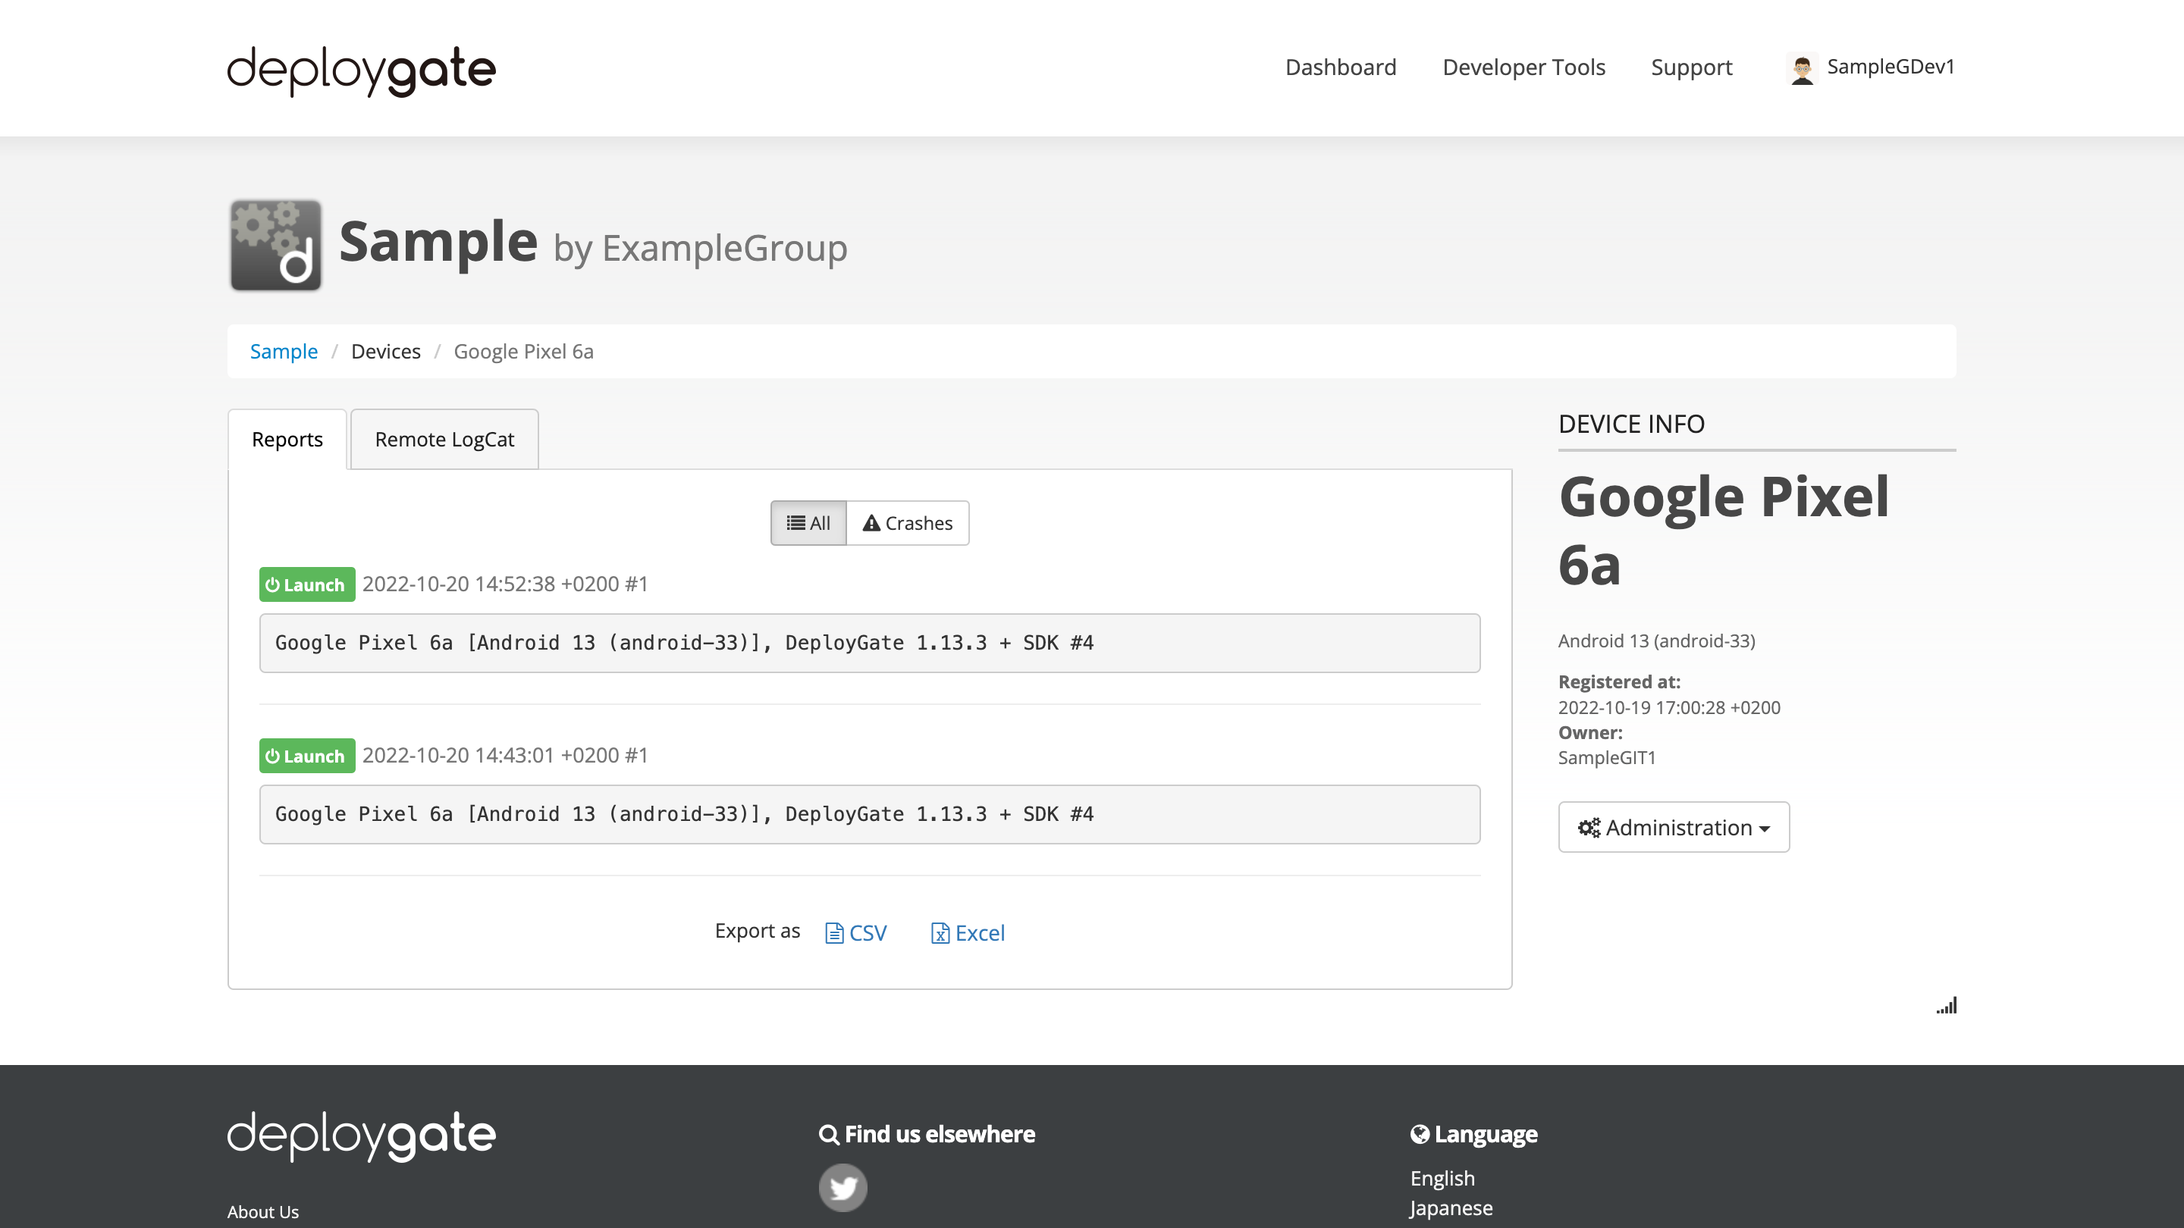Open the Dashboard link in header
2184x1228 pixels.
point(1341,67)
